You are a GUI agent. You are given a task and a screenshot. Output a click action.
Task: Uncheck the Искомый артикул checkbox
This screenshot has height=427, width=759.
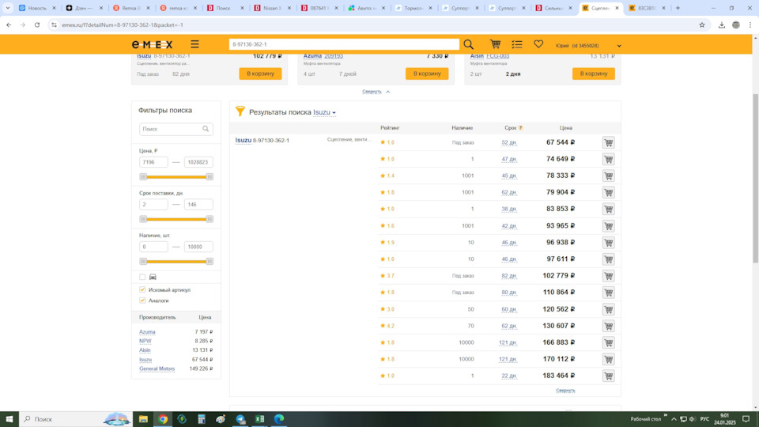point(142,289)
